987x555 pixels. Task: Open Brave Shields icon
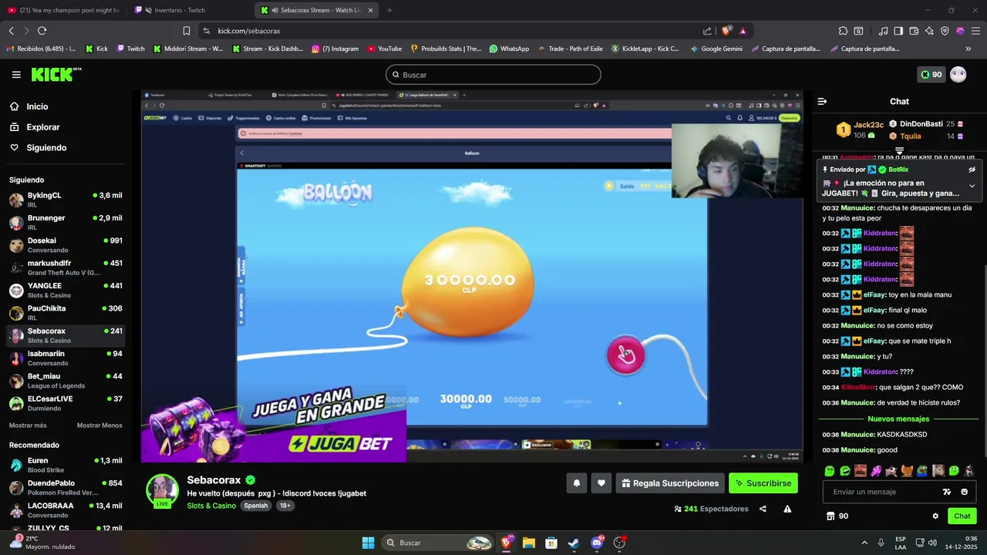(x=726, y=31)
